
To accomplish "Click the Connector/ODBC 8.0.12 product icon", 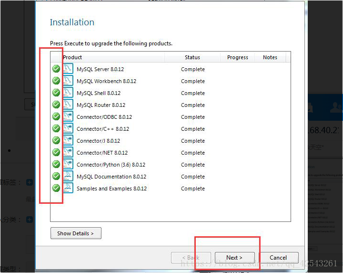I will coord(68,116).
